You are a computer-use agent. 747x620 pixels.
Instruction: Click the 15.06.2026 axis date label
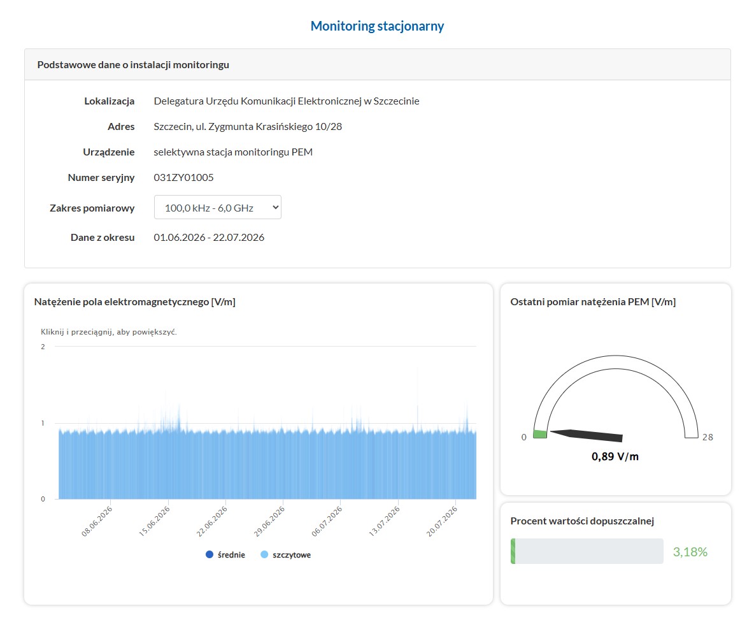point(154,521)
